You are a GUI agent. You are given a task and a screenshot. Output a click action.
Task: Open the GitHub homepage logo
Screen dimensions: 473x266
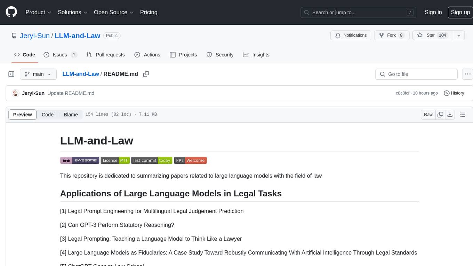pyautogui.click(x=11, y=12)
